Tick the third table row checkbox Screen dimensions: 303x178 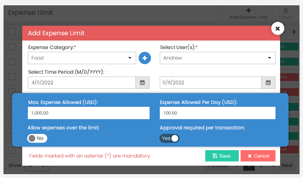point(12,76)
